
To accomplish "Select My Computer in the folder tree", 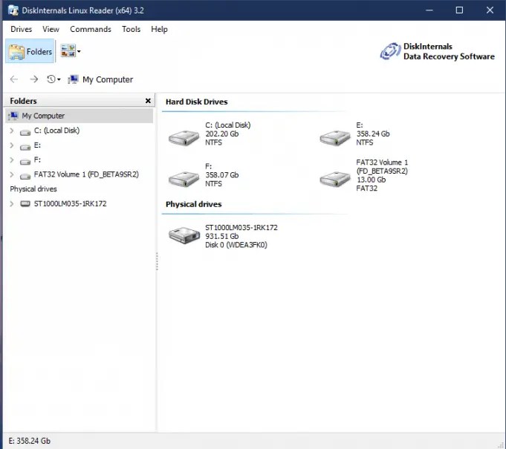I will pos(79,116).
